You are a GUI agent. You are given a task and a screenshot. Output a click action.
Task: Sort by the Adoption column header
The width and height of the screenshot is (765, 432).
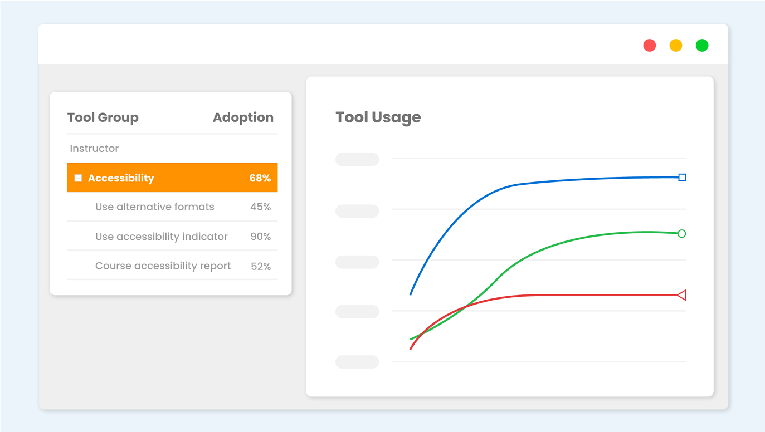click(243, 117)
